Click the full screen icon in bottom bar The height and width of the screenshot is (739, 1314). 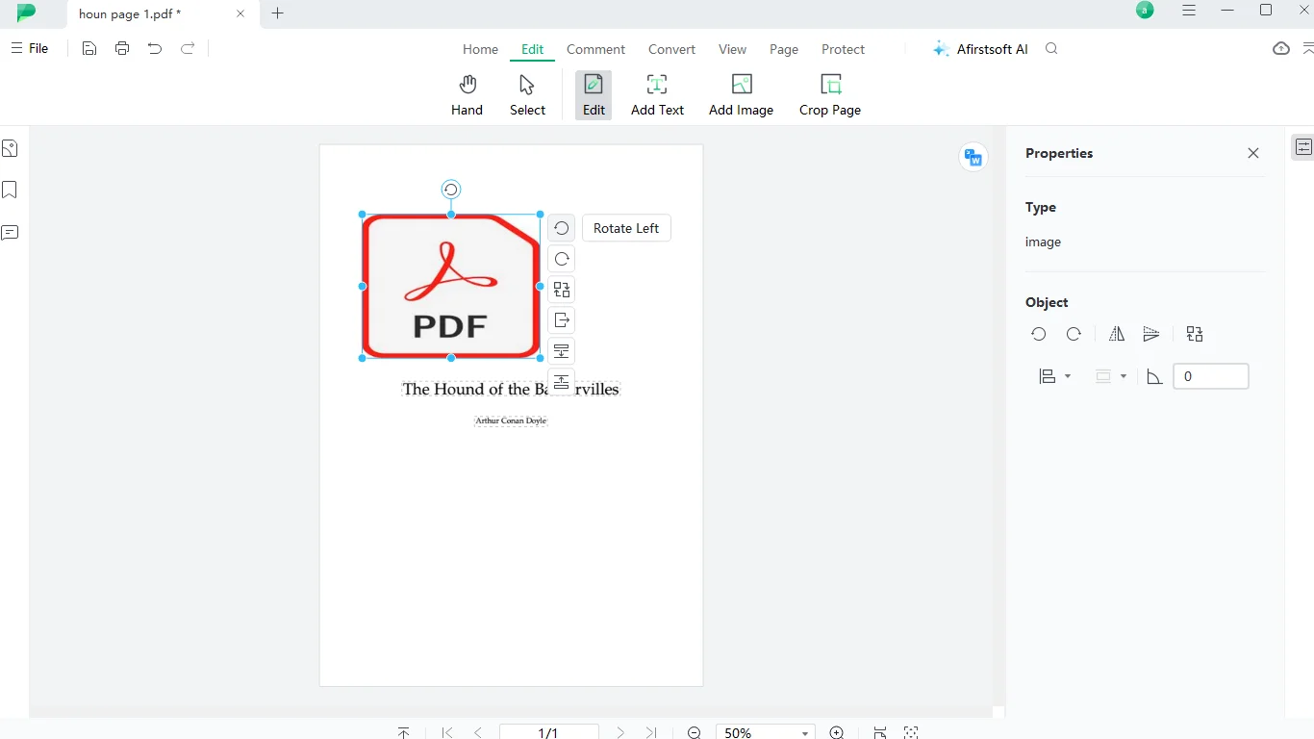tap(911, 732)
